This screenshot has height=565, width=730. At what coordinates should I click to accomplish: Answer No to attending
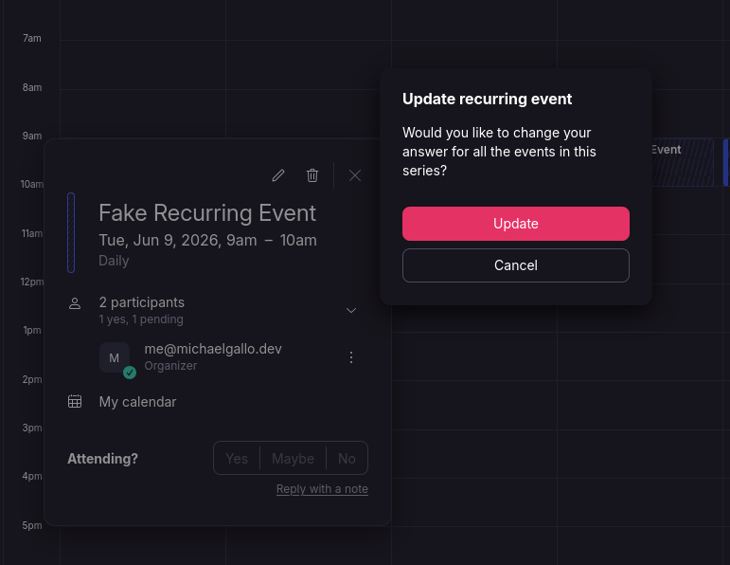(347, 459)
